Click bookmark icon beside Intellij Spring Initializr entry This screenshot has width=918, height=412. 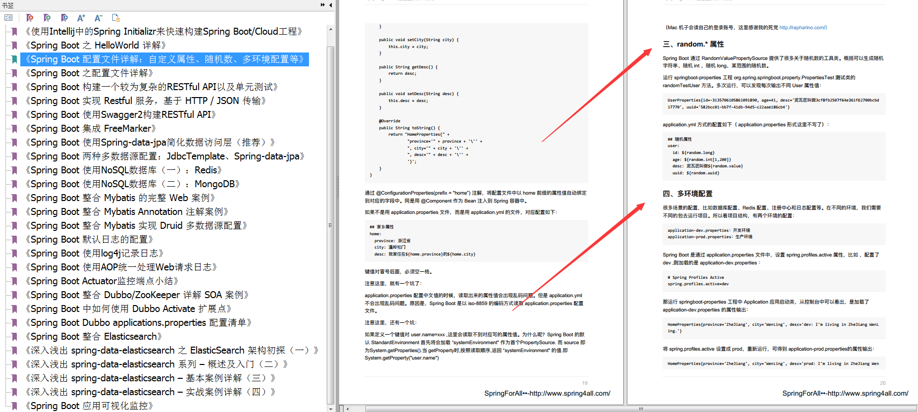15,32
